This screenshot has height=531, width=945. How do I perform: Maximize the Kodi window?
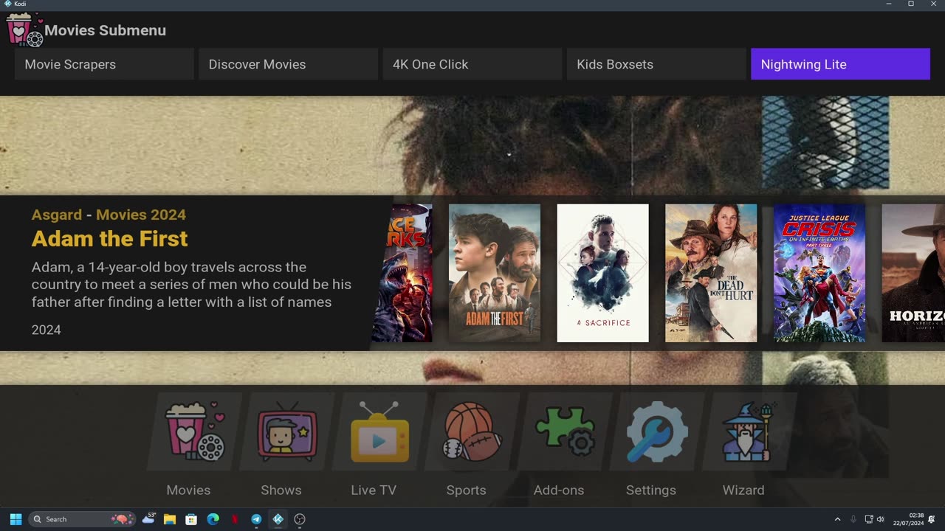click(910, 4)
